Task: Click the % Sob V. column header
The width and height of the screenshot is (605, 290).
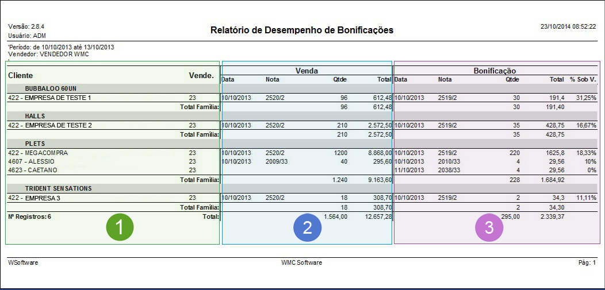Action: 583,79
